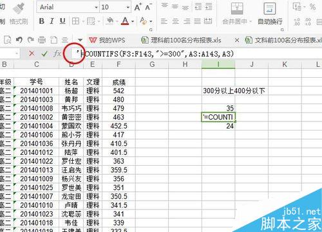Screen dimensions: 322x232
Task: Decrease font size with the A- icon
Action: [149, 7]
